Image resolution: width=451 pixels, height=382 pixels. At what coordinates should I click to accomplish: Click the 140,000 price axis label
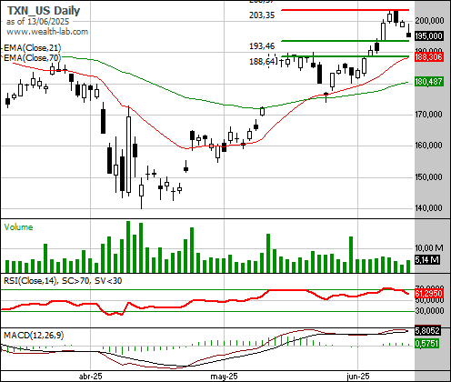pyautogui.click(x=428, y=208)
